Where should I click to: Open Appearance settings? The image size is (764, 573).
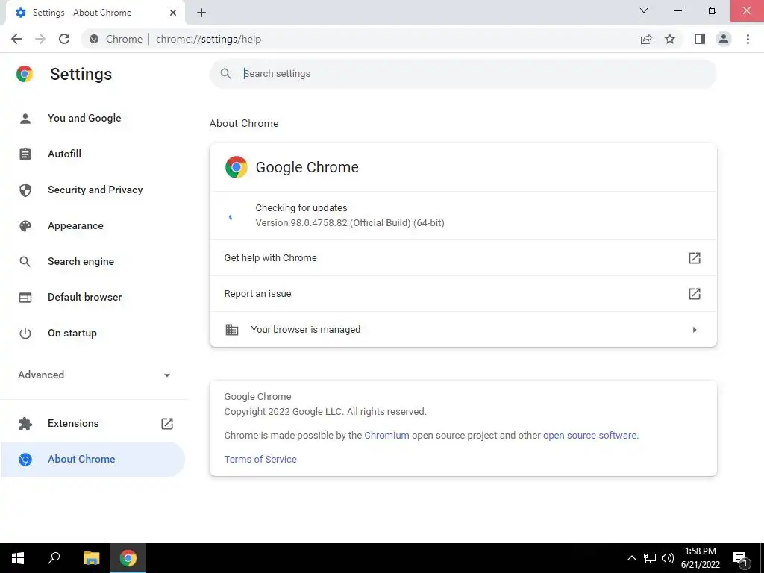click(x=93, y=225)
